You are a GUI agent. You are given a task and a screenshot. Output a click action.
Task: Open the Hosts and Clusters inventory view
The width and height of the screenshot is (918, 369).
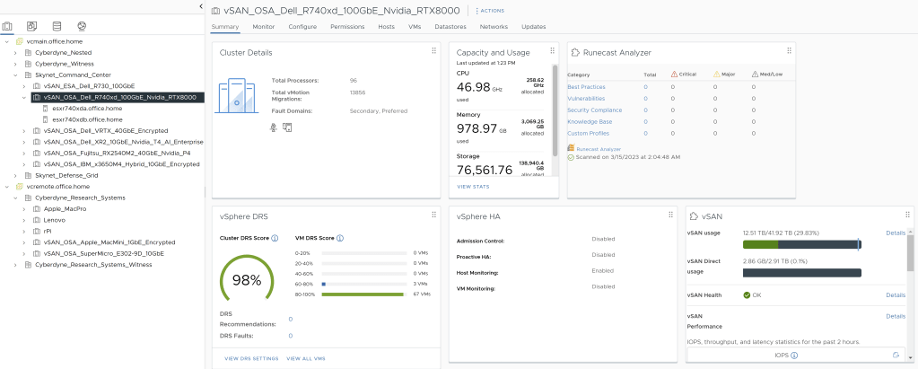pyautogui.click(x=7, y=26)
